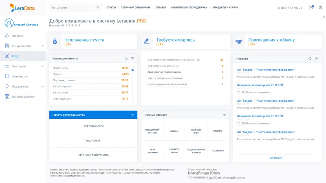Viewport: 326px width, 183px height.
Task: Collapse the Личный кабинет panel arrow
Action: tap(225, 115)
